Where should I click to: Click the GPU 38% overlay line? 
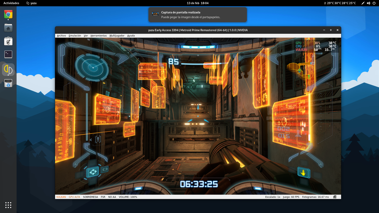click(x=316, y=43)
